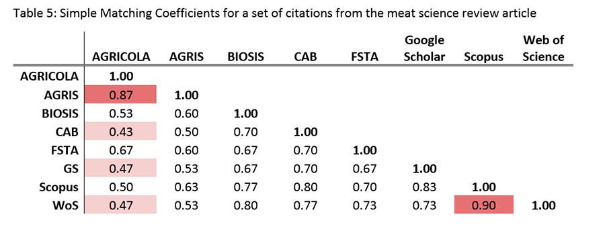
Task: Select the Scopus column header
Action: point(484,57)
